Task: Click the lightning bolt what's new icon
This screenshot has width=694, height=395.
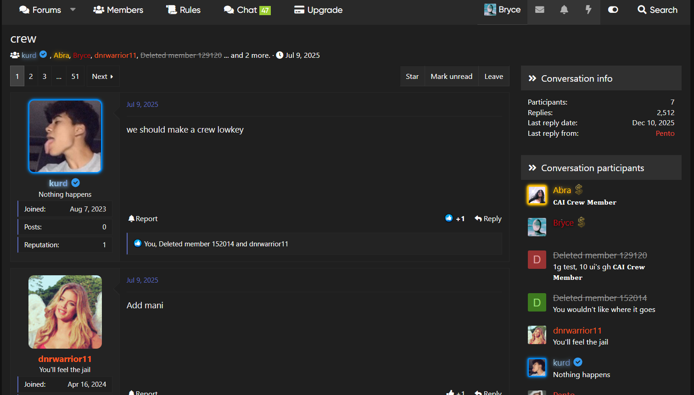Action: [x=588, y=10]
